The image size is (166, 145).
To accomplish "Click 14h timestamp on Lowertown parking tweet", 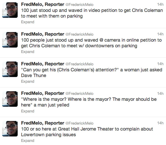I will pos(160,123).
